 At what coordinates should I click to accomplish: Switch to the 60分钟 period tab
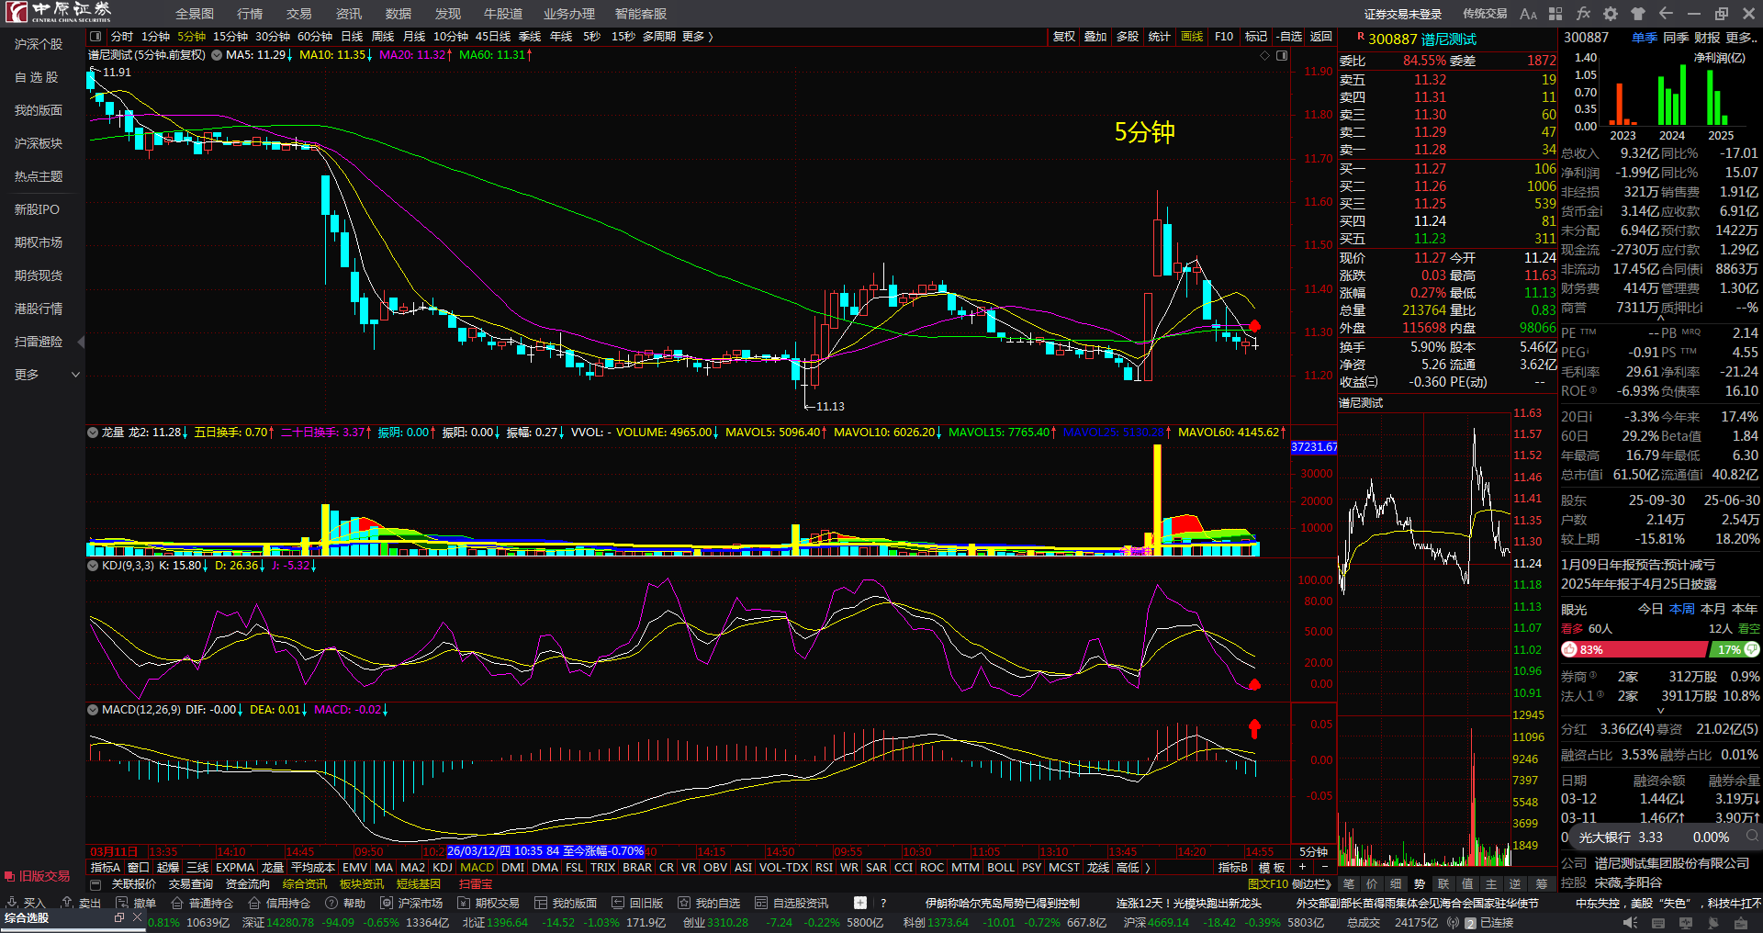[x=315, y=37]
